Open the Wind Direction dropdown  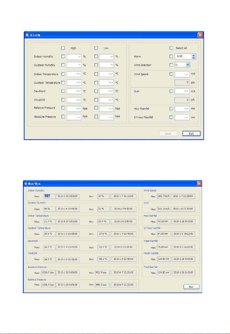point(188,65)
